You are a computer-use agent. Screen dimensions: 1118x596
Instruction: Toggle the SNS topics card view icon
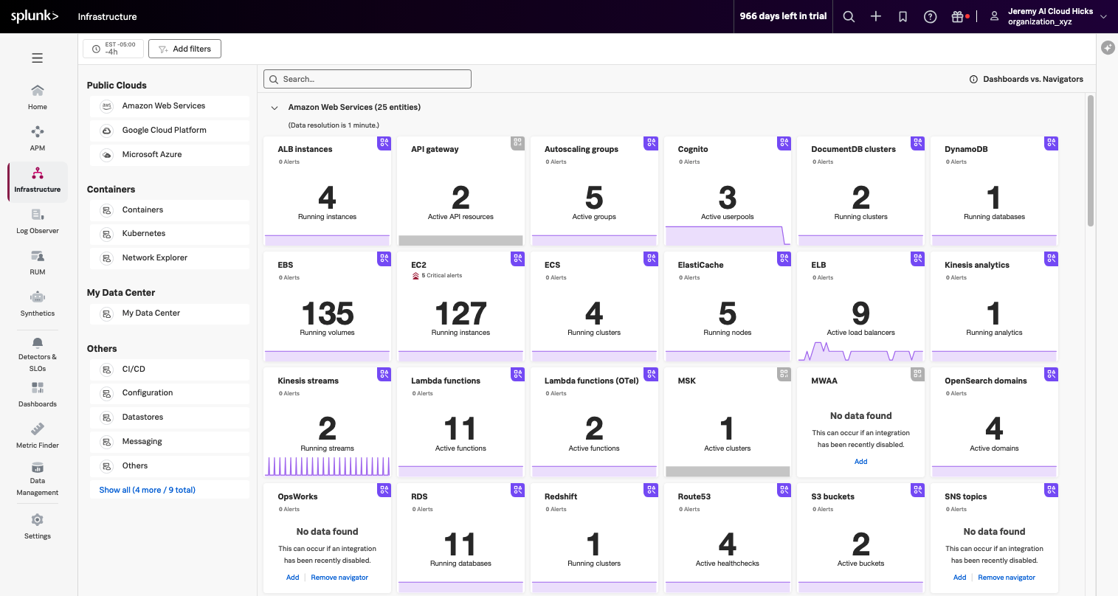[1051, 490]
